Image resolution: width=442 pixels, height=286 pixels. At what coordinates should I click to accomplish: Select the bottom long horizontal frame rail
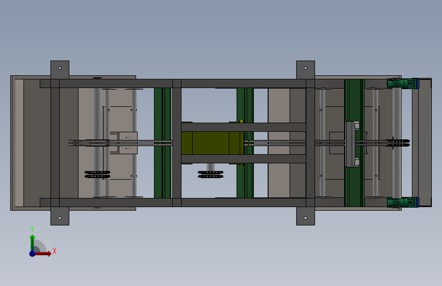tap(173, 203)
